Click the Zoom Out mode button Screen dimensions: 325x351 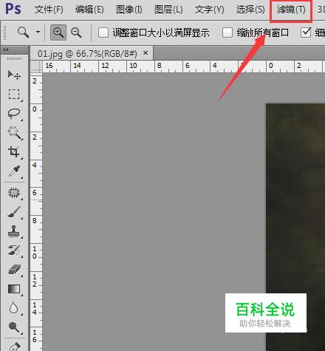[76, 33]
